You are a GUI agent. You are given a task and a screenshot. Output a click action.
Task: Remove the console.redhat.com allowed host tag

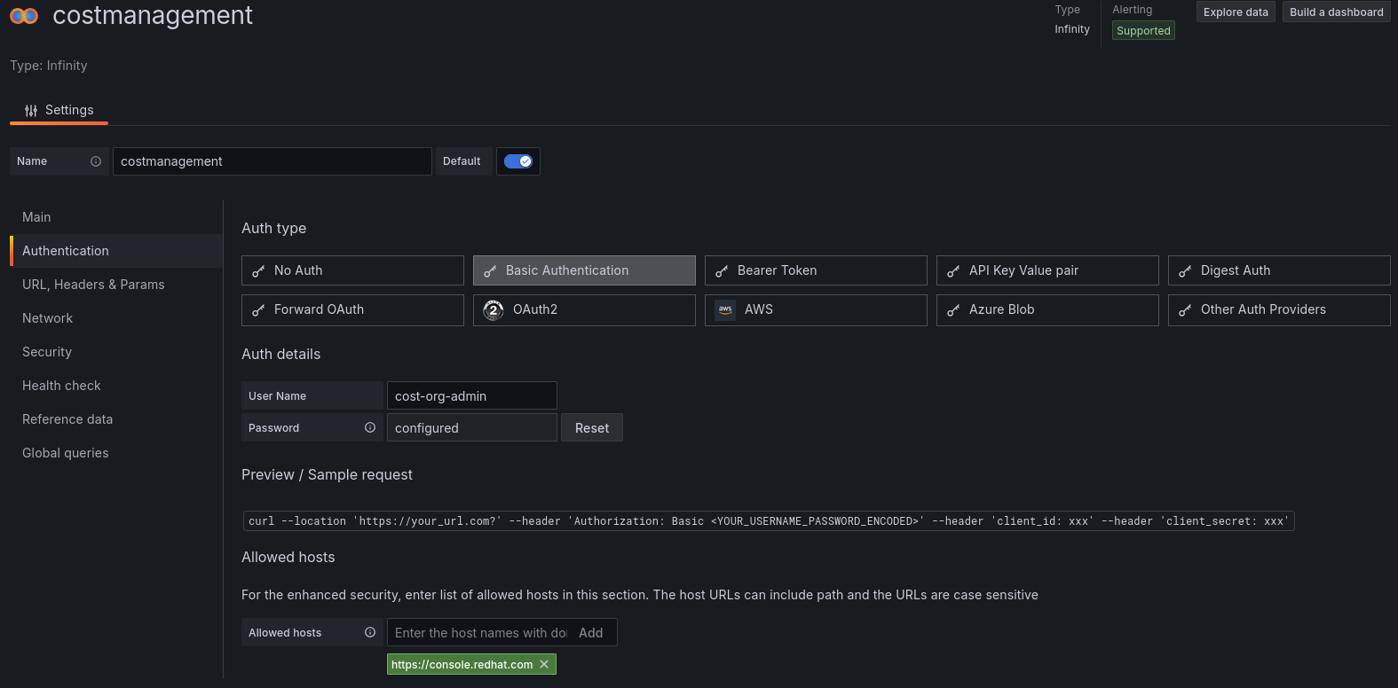click(x=544, y=664)
